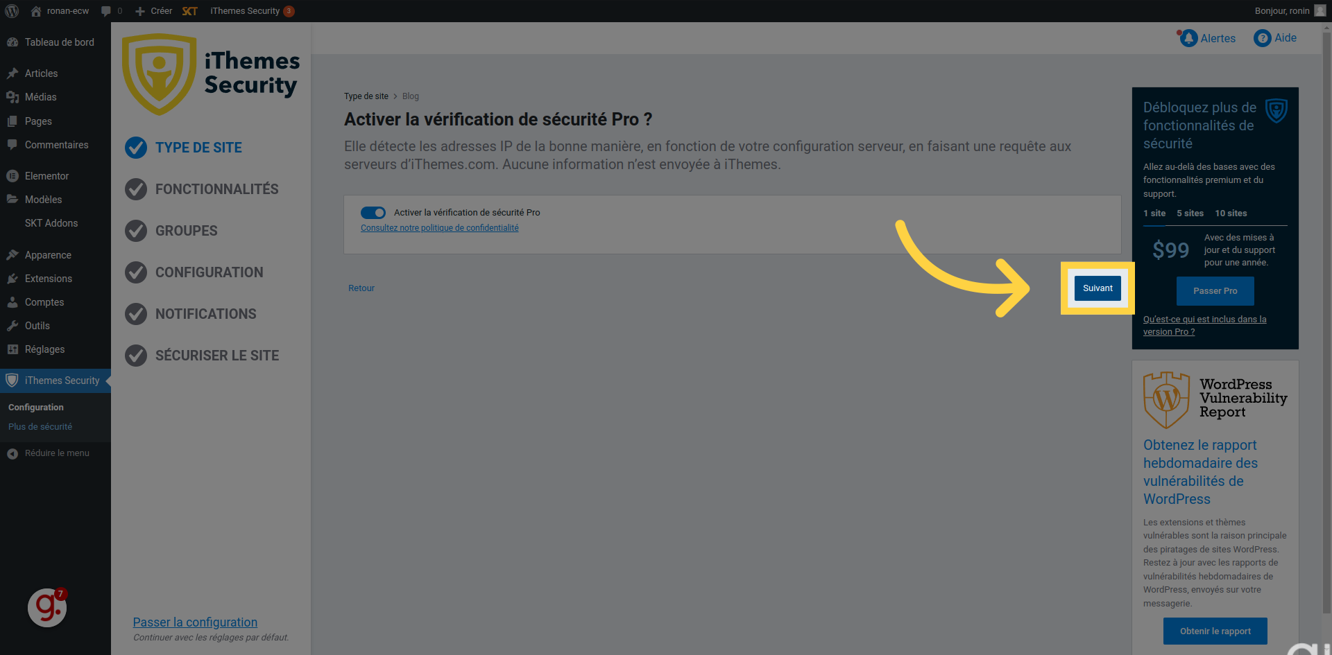Viewport: 1332px width, 655px height.
Task: Click the Suivant button
Action: click(x=1098, y=288)
